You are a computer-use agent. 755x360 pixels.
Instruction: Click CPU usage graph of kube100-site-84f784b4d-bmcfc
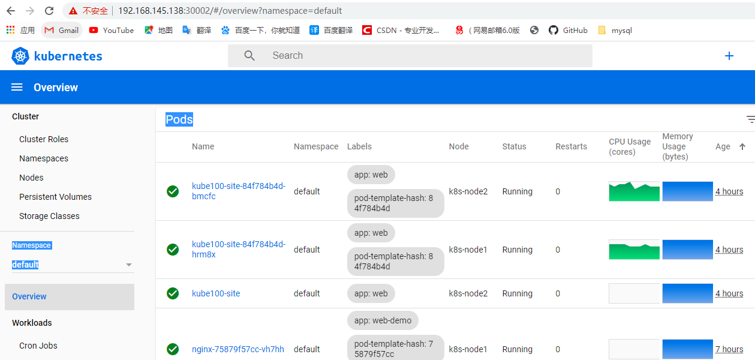tap(634, 191)
